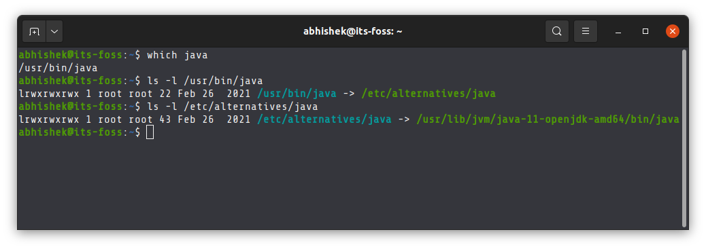The image size is (706, 249).
Task: Click lrwxrwxrwx permissions on the size 22 line
Action: click(x=49, y=94)
